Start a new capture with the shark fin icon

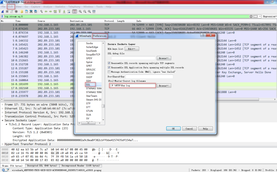pos(3,12)
